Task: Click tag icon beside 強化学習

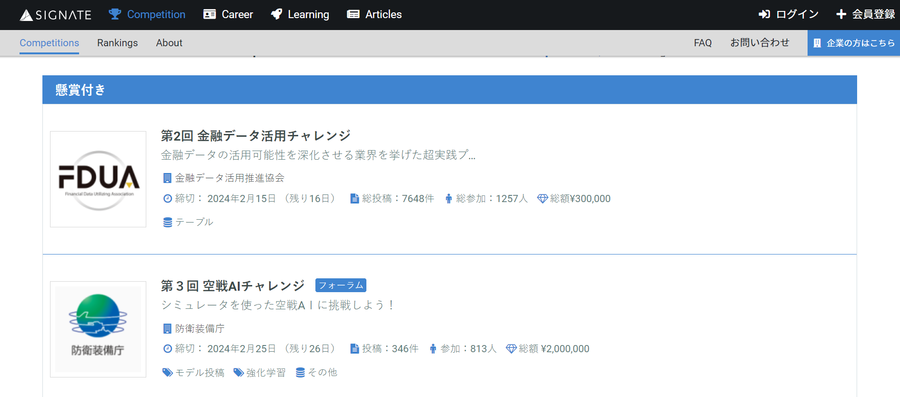Action: pyautogui.click(x=238, y=372)
